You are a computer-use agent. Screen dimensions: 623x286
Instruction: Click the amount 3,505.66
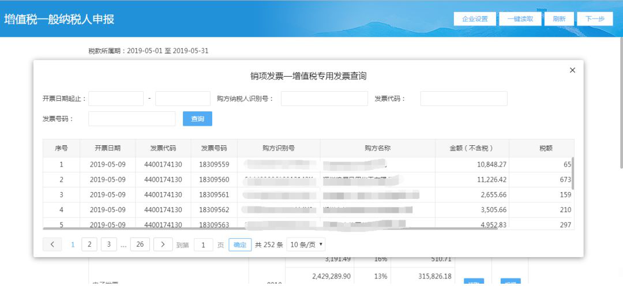(493, 210)
